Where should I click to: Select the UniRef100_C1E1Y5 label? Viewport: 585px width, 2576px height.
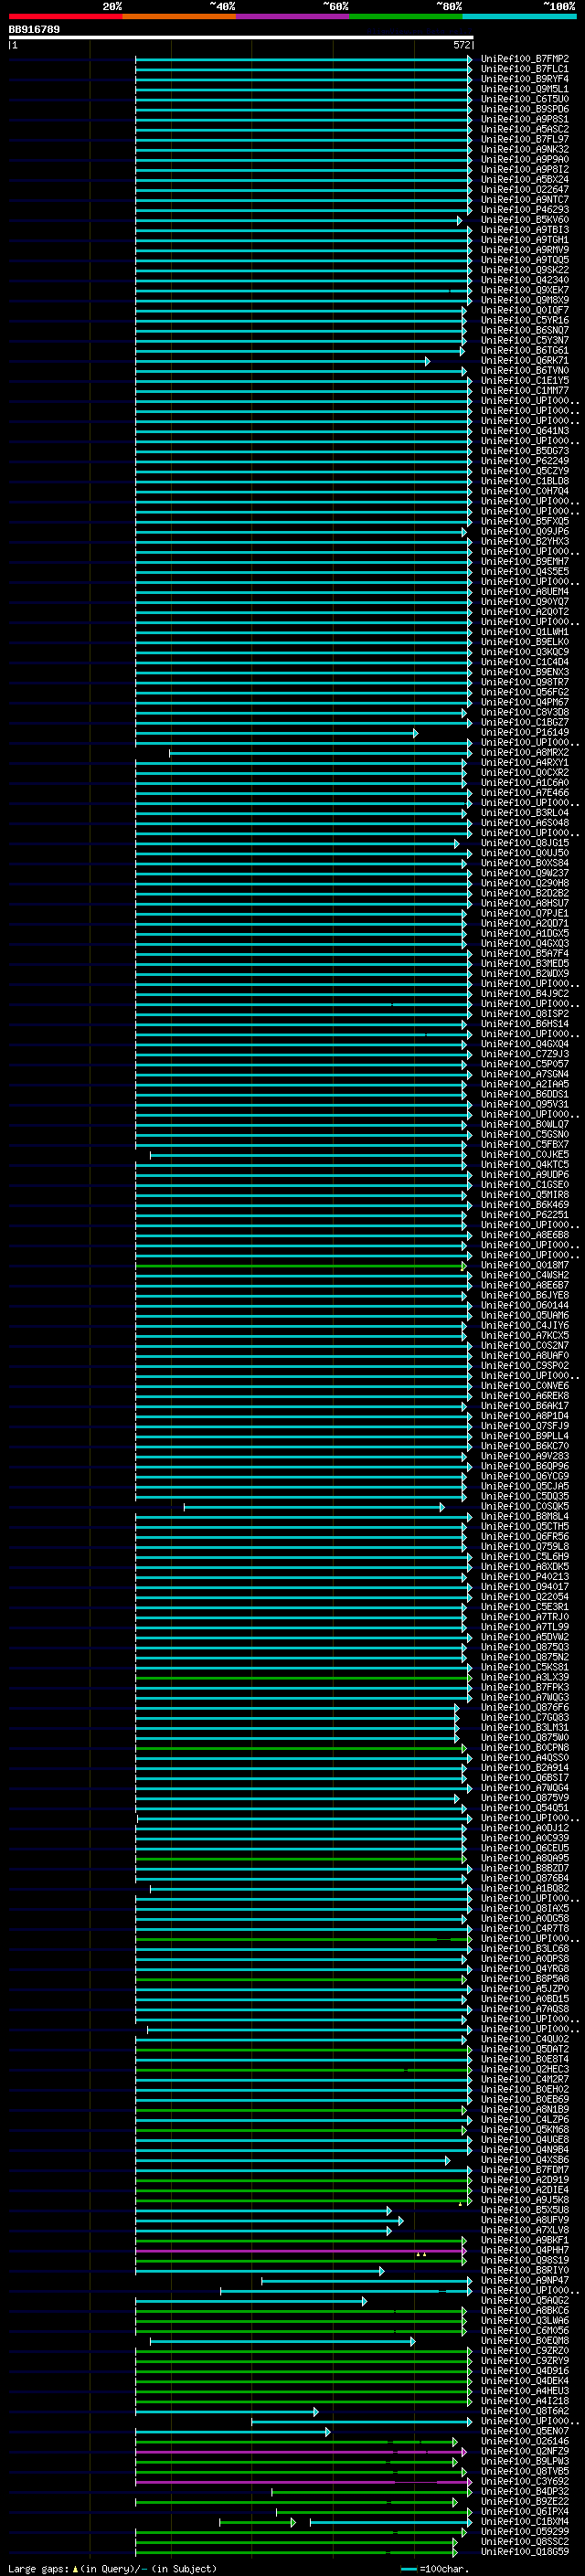pyautogui.click(x=524, y=381)
